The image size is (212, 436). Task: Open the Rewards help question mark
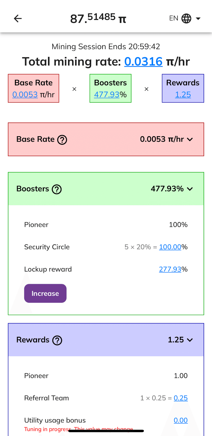(57, 340)
